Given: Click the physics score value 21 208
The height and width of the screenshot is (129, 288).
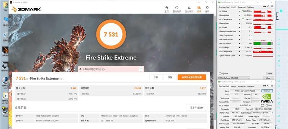Looking at the screenshot, I should tap(138, 88).
